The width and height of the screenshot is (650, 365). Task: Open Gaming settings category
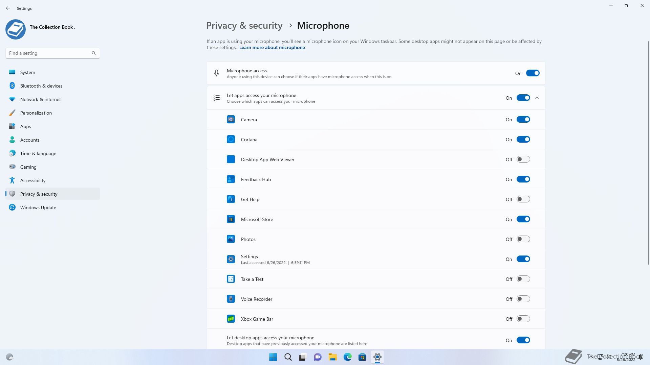coord(53,167)
